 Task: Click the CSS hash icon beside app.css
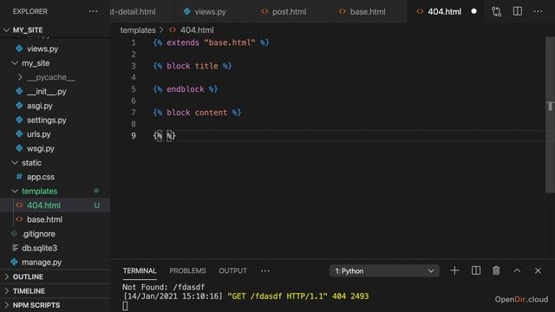19,177
